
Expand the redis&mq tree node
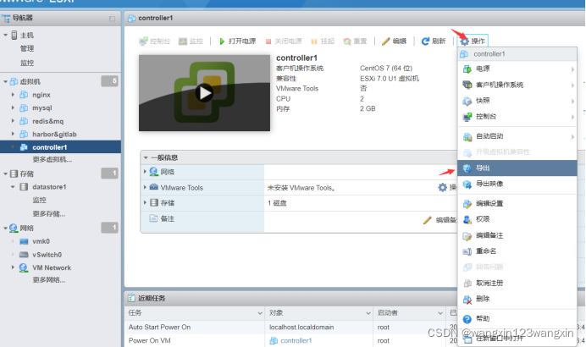click(13, 121)
